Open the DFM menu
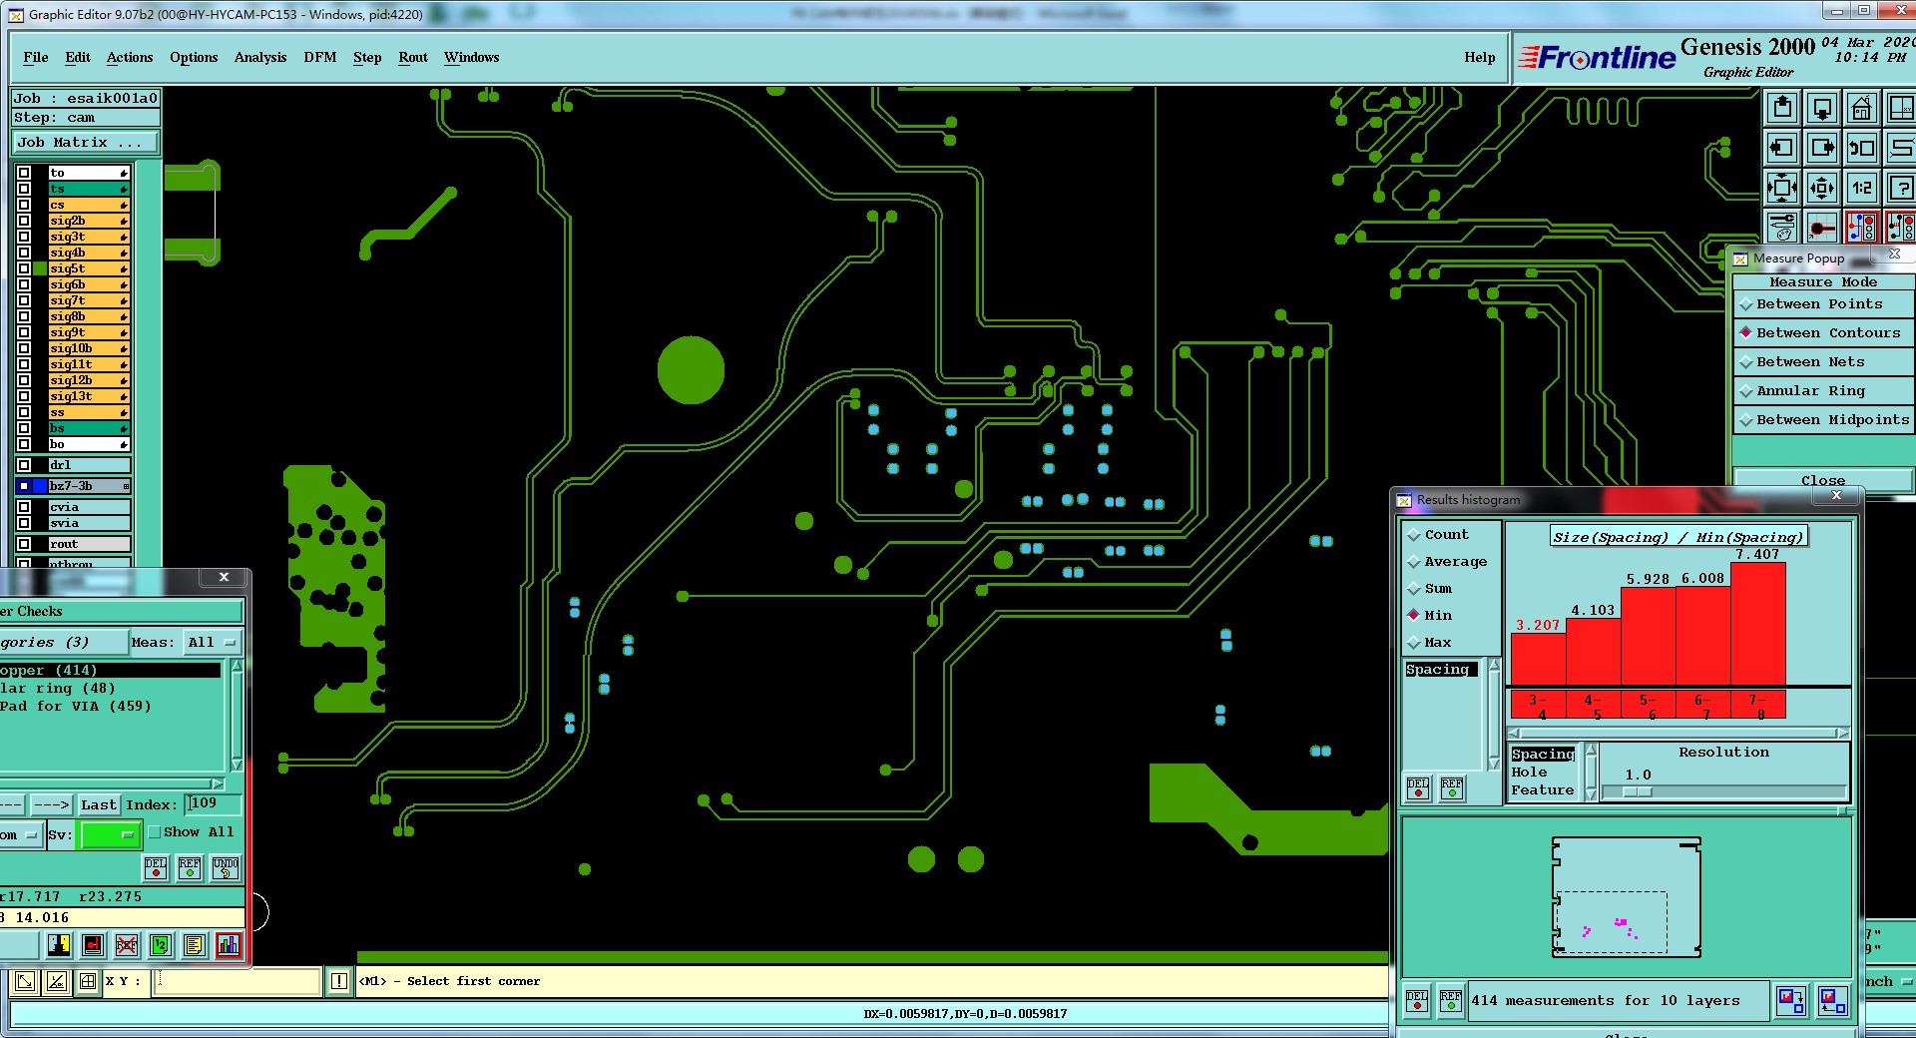1916x1038 pixels. pyautogui.click(x=320, y=58)
